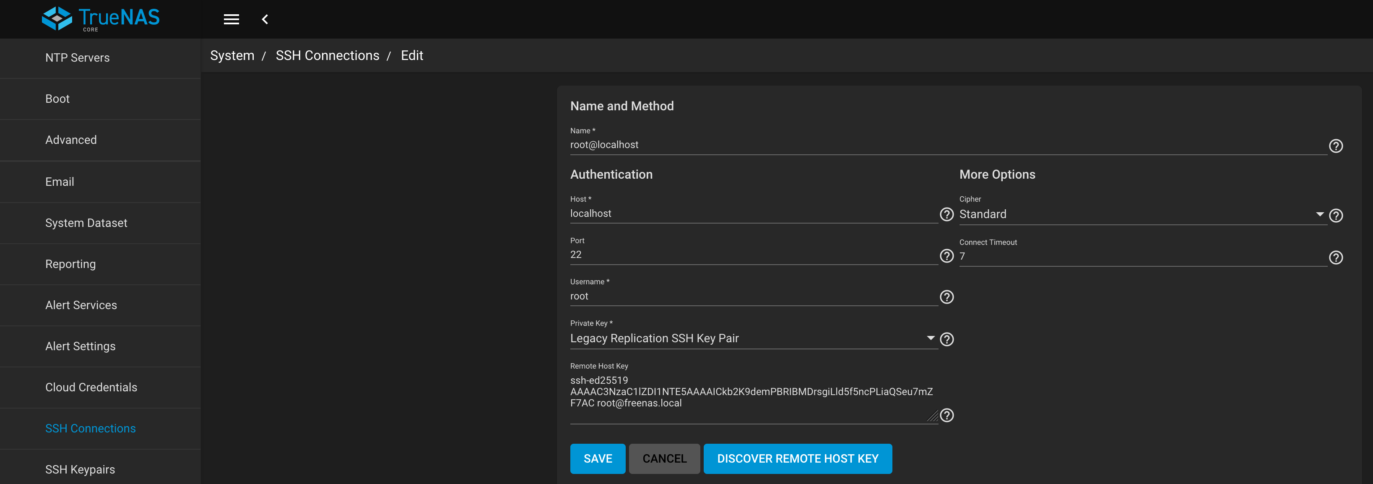The image size is (1373, 484).
Task: Show help for Private Key dropdown
Action: [946, 339]
